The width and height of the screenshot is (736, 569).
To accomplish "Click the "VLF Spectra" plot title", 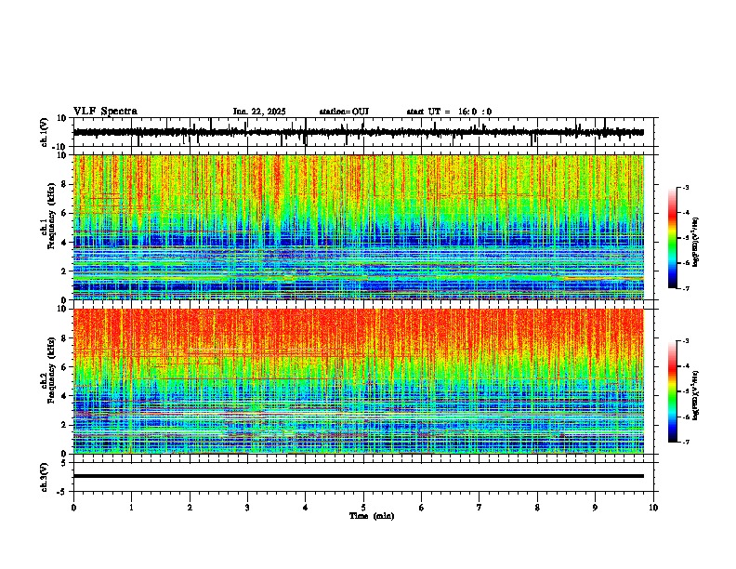I will pos(105,112).
